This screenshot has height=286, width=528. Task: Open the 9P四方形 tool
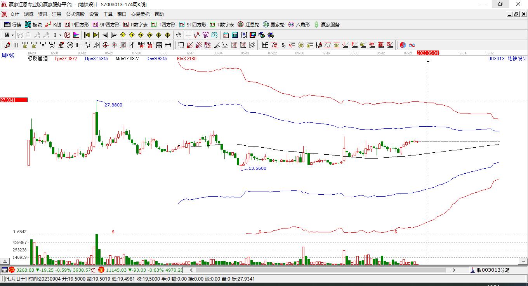pos(106,24)
